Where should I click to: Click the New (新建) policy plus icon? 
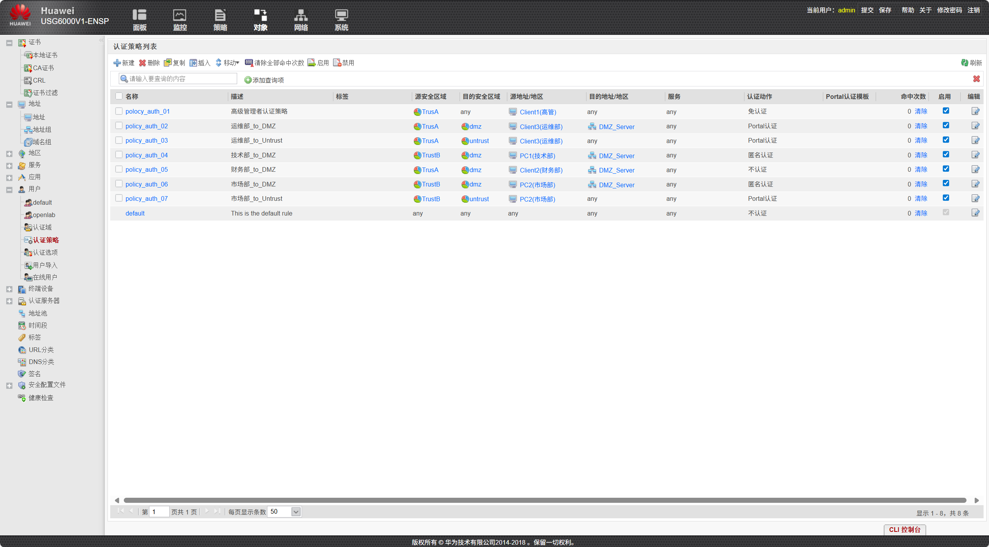[117, 63]
